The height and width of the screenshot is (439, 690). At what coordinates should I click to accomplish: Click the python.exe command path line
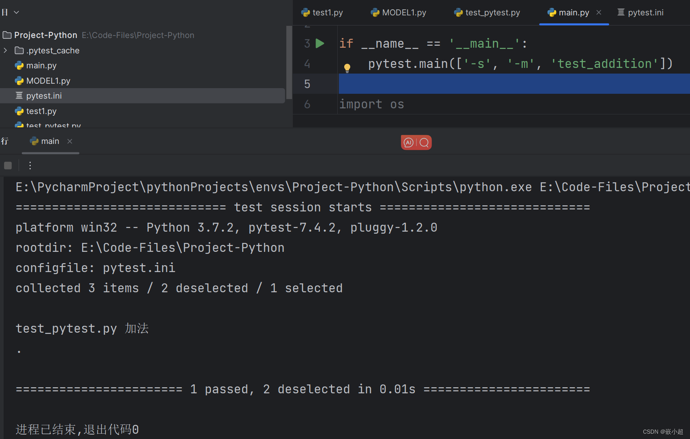pos(353,187)
